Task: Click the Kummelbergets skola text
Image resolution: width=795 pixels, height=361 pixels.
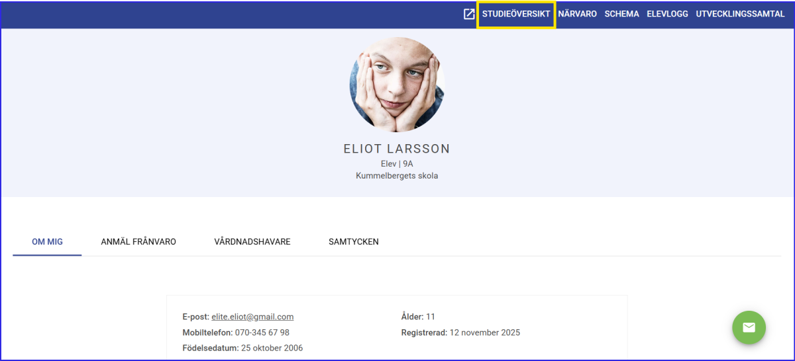Action: 397,176
